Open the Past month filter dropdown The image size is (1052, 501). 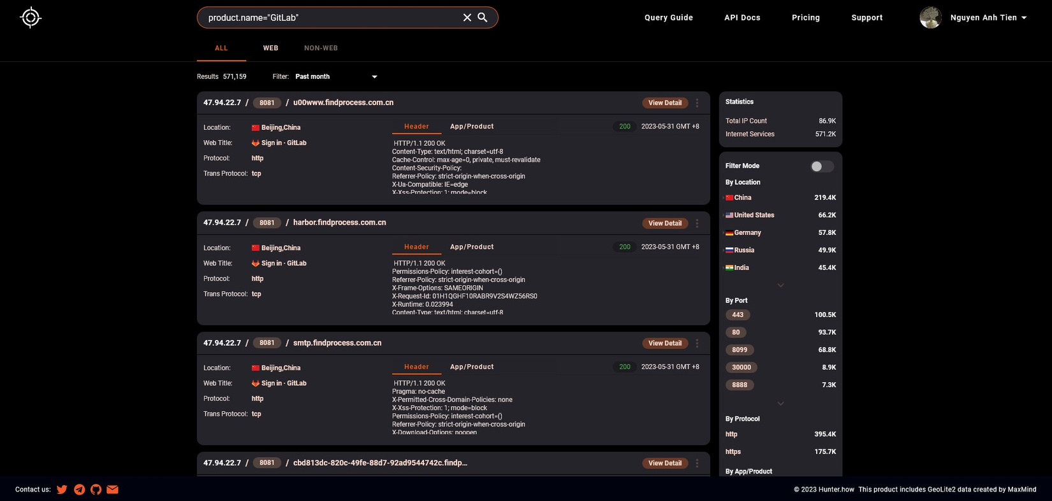[336, 76]
